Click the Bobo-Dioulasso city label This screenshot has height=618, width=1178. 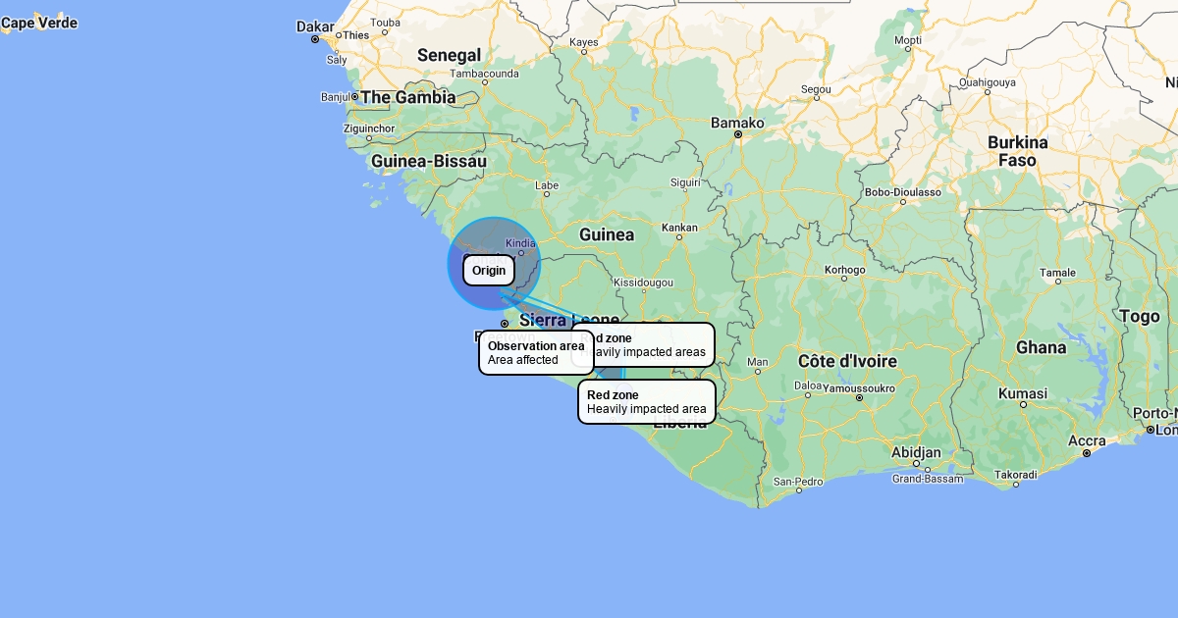click(x=902, y=192)
